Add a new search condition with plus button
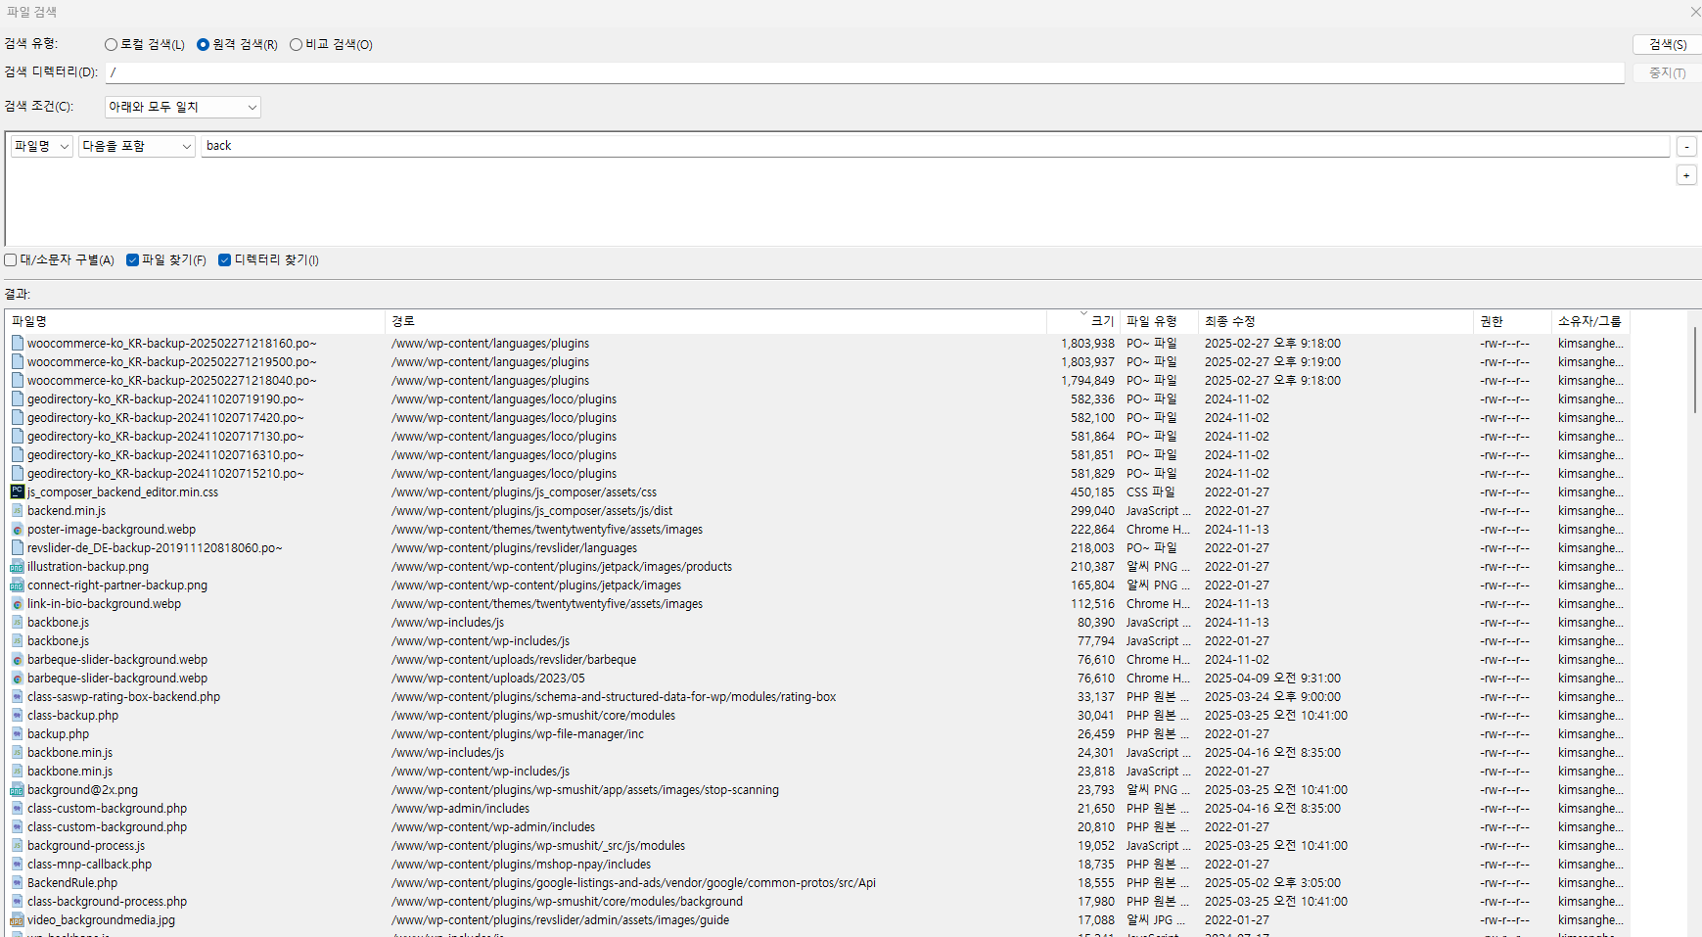Screen dimensions: 1702x937 1685,175
